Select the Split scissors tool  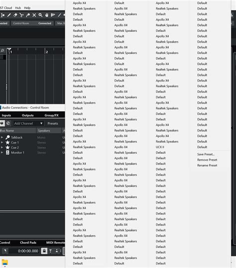pyautogui.click(x=21, y=15)
